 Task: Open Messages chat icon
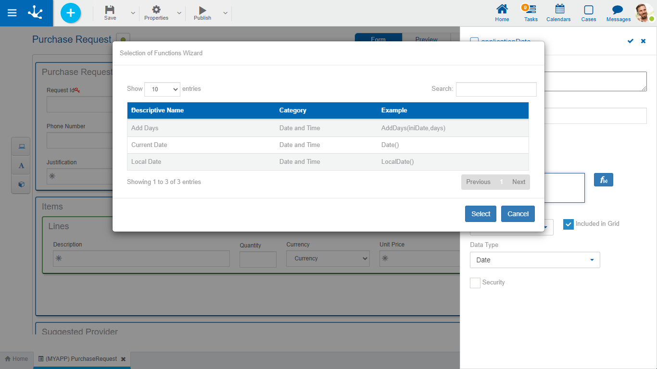tap(618, 13)
